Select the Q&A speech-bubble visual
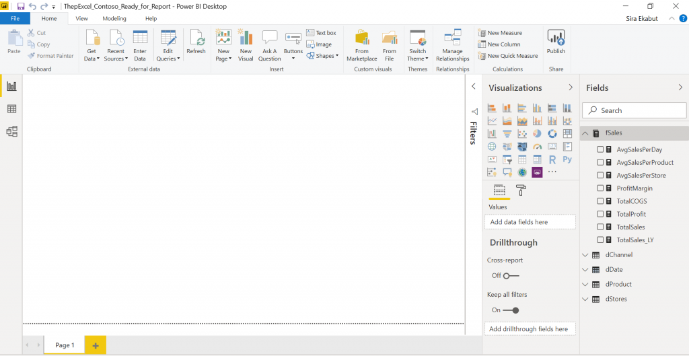This screenshot has width=689, height=356. (507, 172)
